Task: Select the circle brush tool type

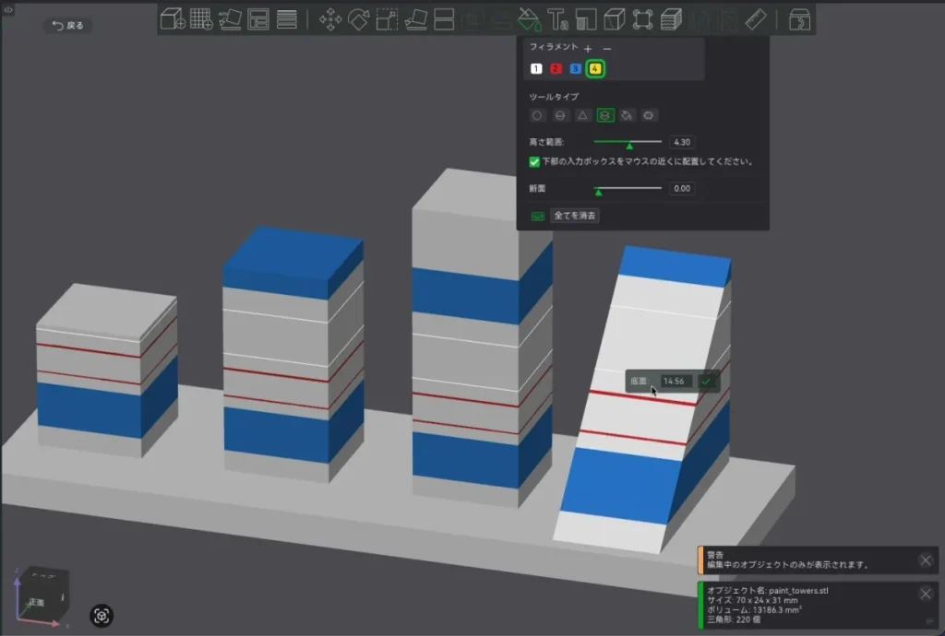Action: 537,115
